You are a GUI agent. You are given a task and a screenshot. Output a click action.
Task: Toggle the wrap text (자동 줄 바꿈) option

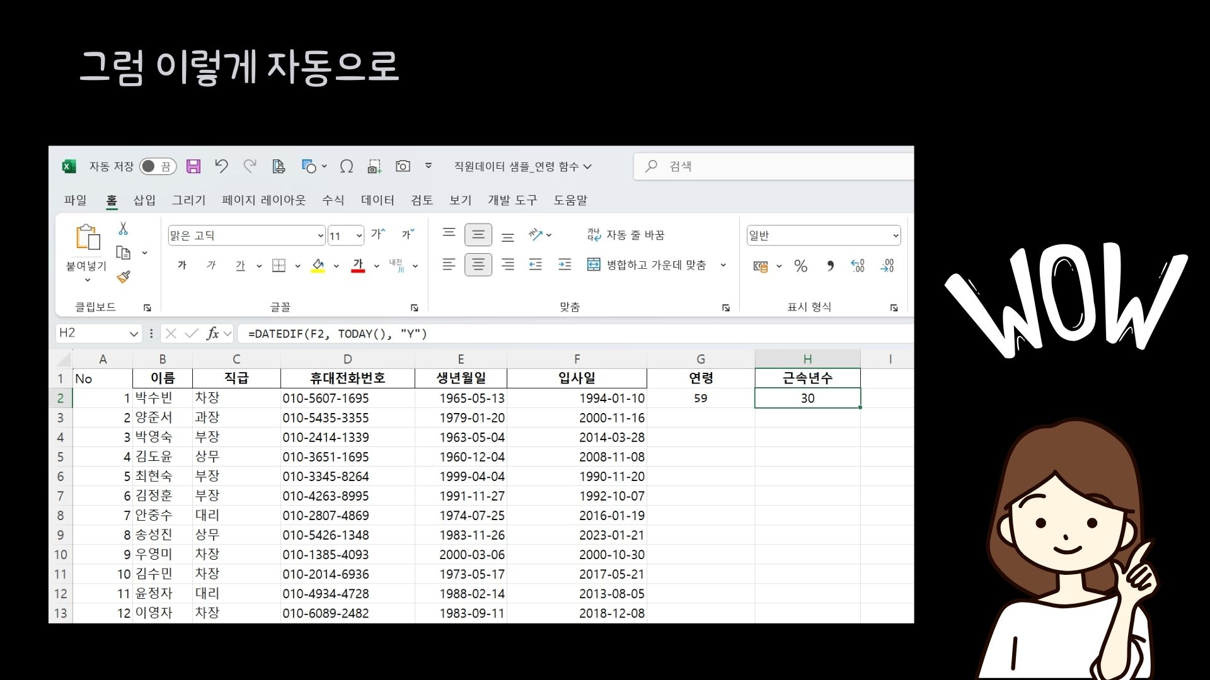[x=626, y=235]
